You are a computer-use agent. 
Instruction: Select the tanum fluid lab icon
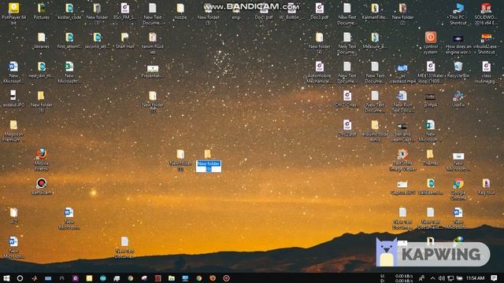[x=153, y=43]
